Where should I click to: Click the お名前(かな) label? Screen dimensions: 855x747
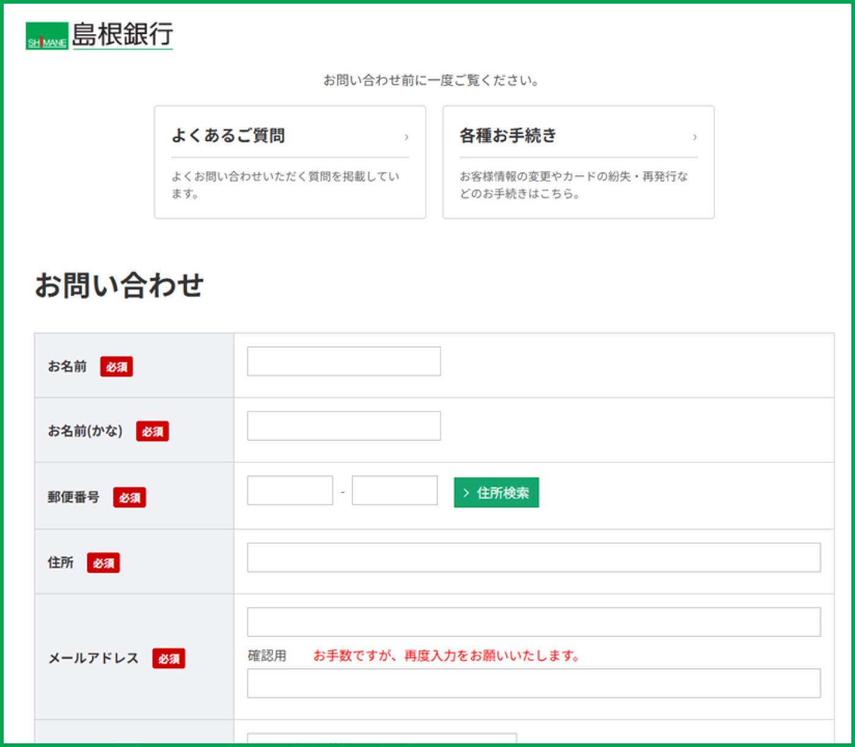(x=85, y=431)
